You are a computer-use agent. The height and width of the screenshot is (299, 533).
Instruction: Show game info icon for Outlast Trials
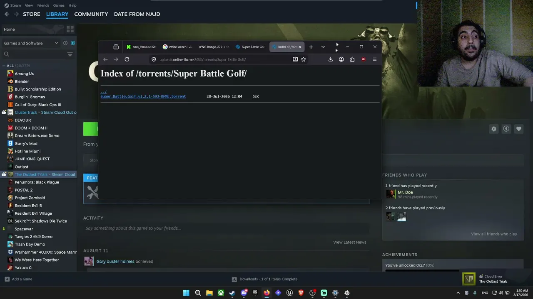[x=506, y=129]
